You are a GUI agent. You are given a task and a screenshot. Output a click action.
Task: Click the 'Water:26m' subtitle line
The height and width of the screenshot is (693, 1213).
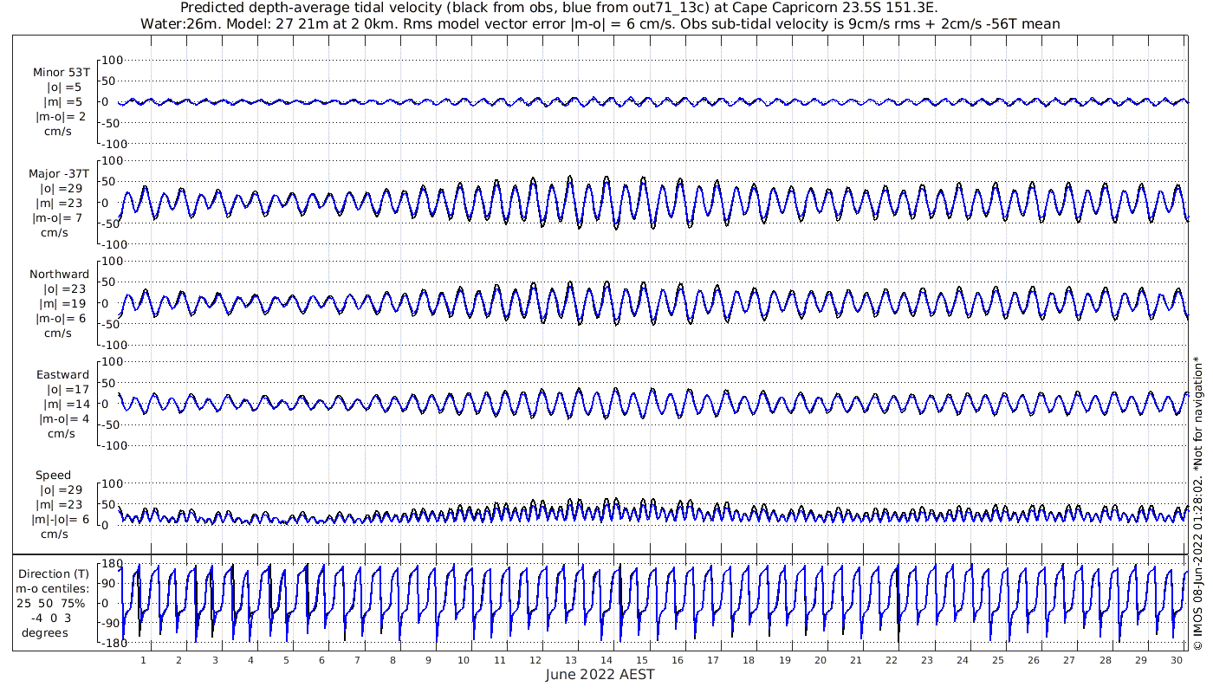click(600, 24)
